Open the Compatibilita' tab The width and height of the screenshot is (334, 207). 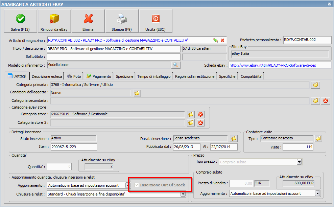[x=252, y=76]
